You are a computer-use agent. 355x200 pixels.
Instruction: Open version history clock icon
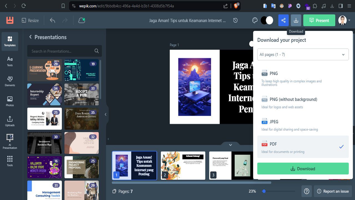(235, 20)
